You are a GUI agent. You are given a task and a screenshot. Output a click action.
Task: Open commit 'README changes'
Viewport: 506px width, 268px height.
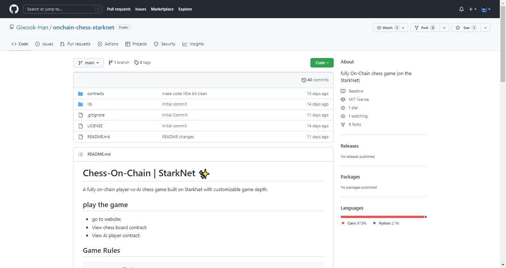[x=178, y=137]
